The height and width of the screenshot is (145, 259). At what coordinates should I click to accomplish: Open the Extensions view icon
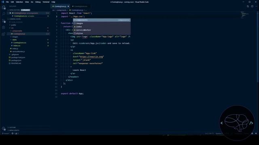coord(4,34)
